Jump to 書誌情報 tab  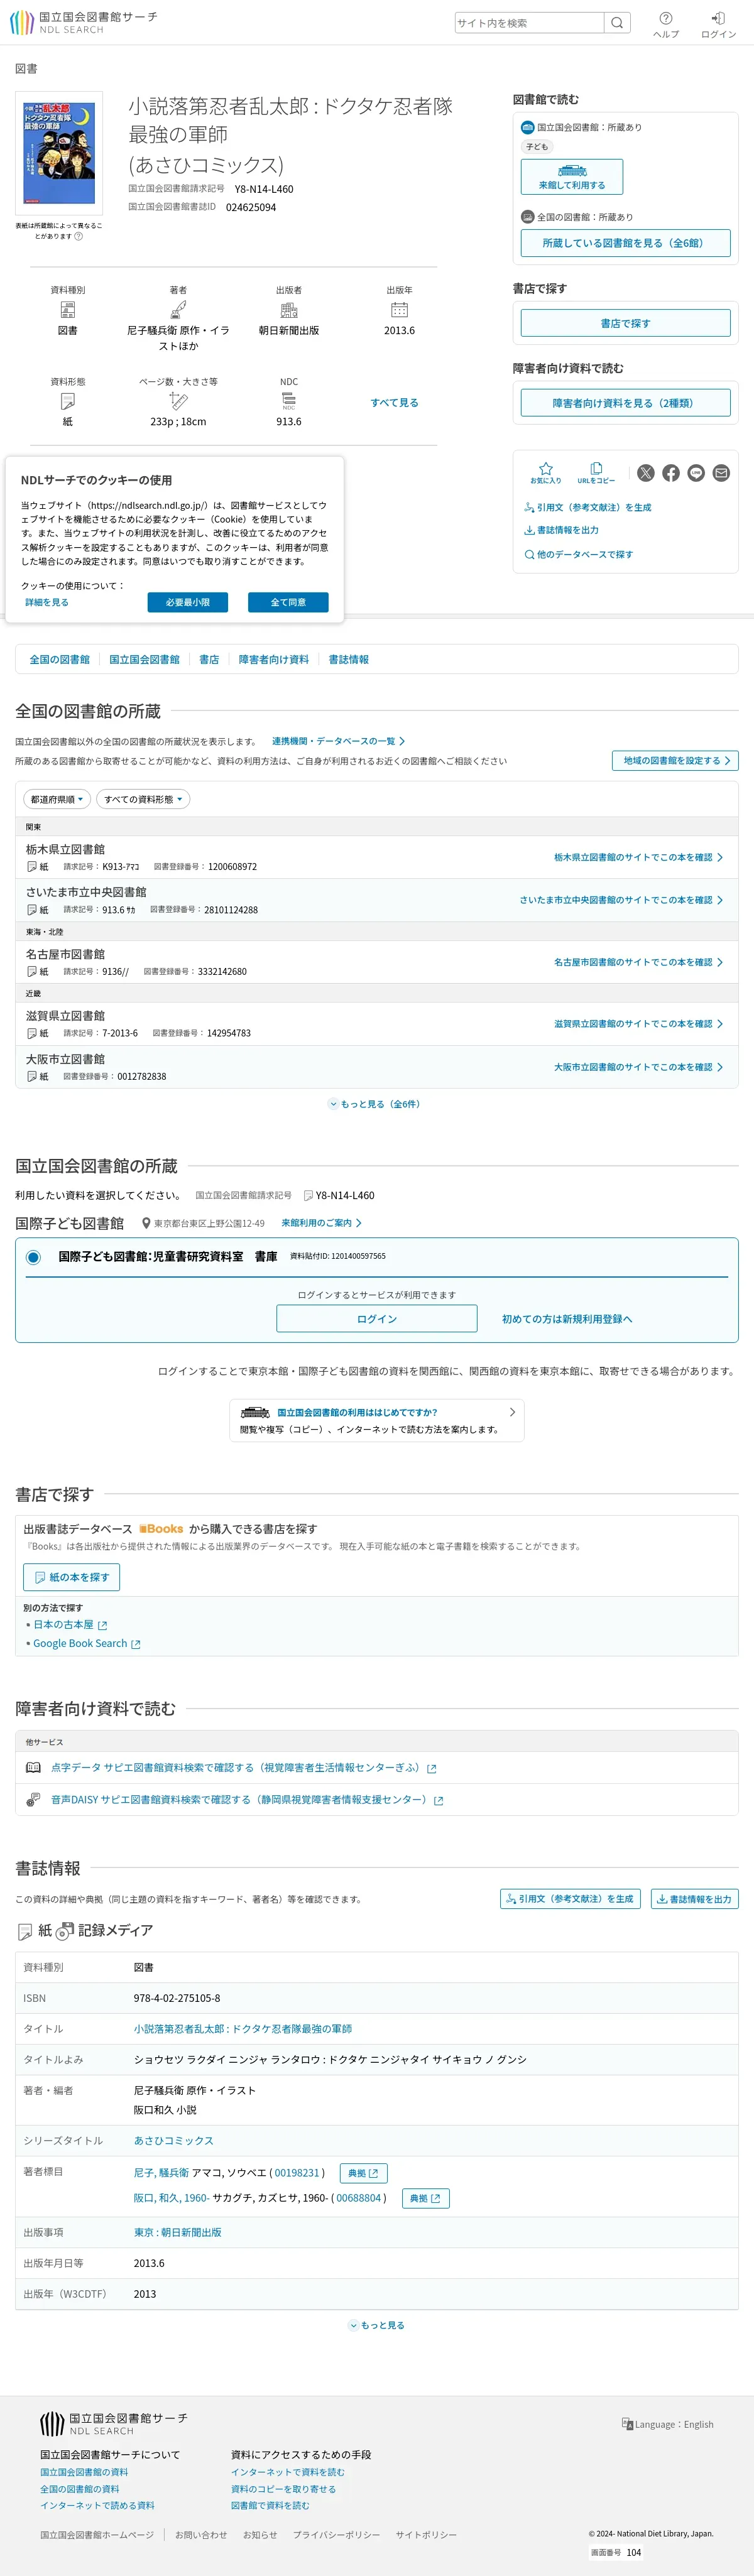[349, 659]
